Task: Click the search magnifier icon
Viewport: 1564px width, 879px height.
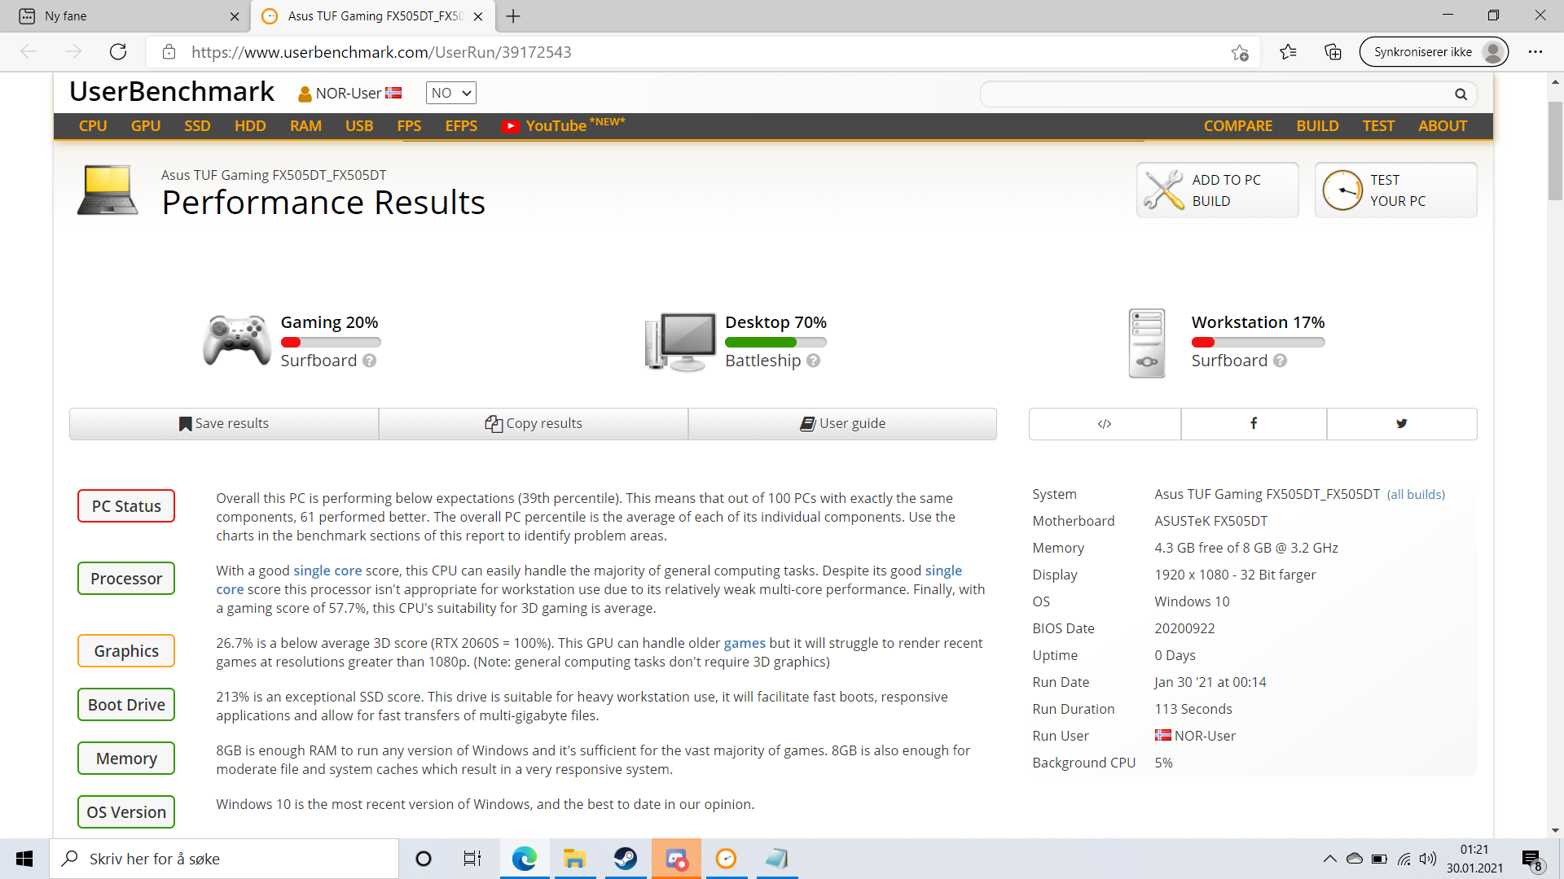Action: tap(1461, 94)
